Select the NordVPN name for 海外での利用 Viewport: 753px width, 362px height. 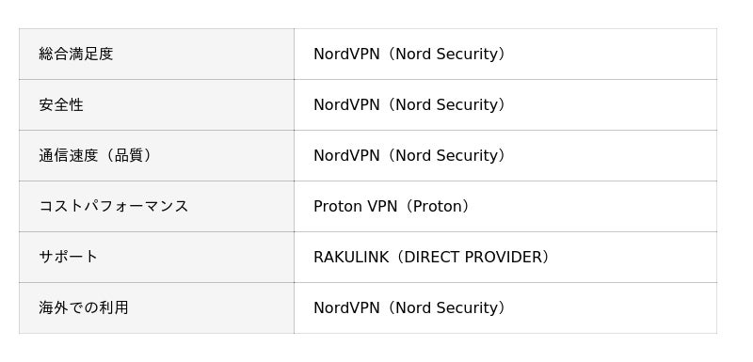[346, 307]
